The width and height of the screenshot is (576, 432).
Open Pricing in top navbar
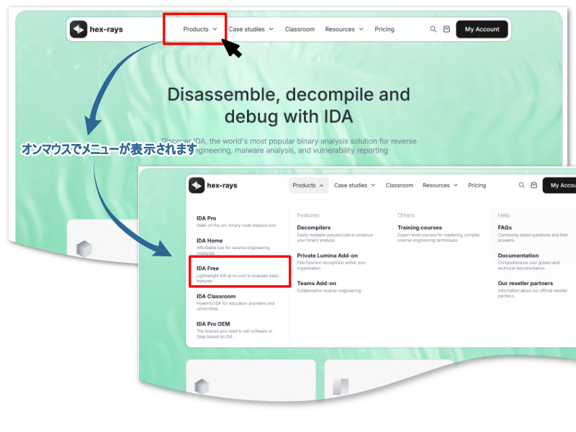pos(384,29)
